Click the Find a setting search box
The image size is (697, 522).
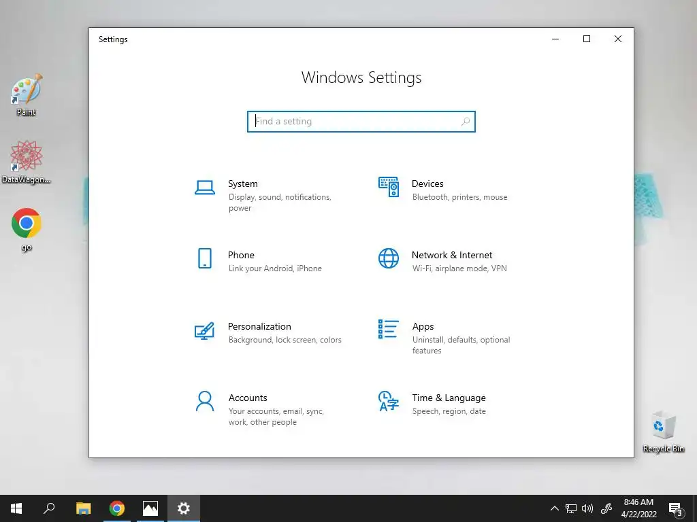click(361, 122)
